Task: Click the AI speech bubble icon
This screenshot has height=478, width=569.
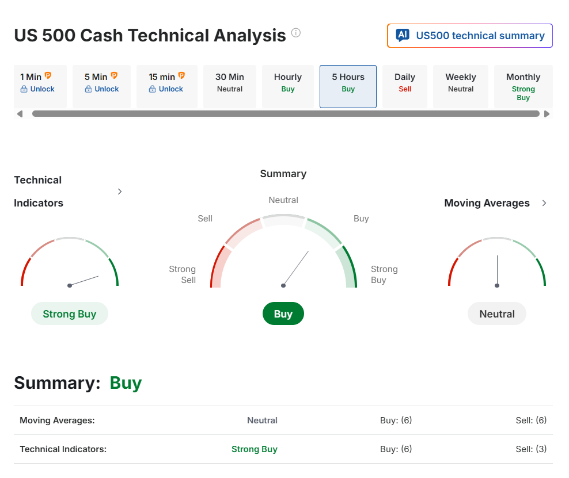Action: click(403, 36)
